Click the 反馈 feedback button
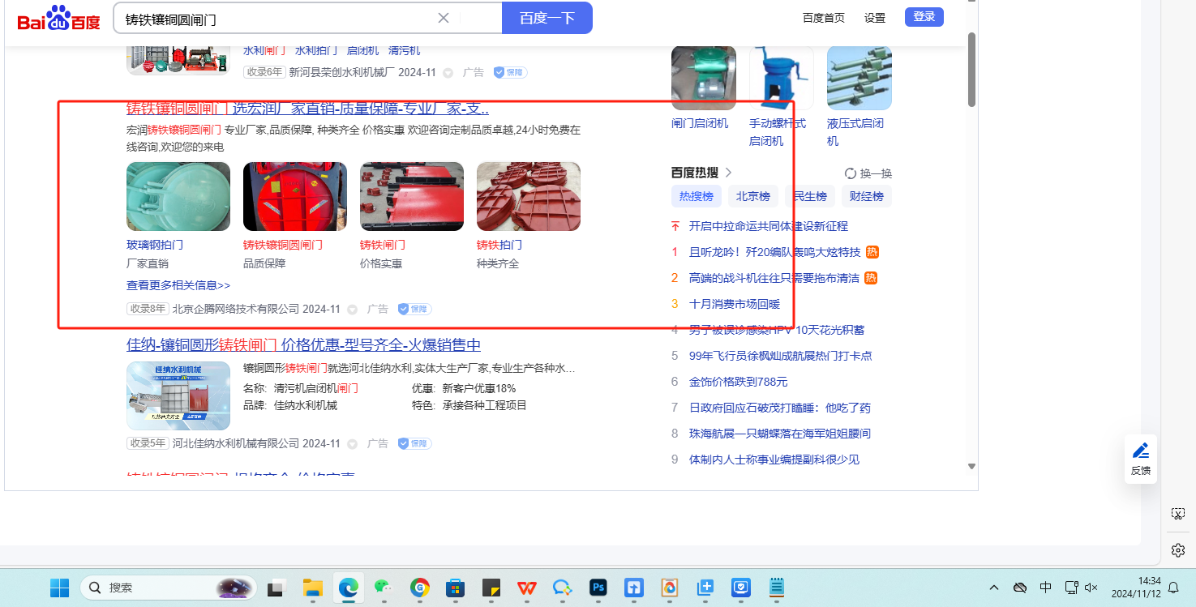This screenshot has height=607, width=1196. click(1141, 459)
